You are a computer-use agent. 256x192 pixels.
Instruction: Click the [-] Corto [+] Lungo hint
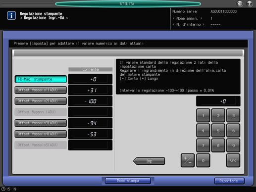click(x=139, y=79)
